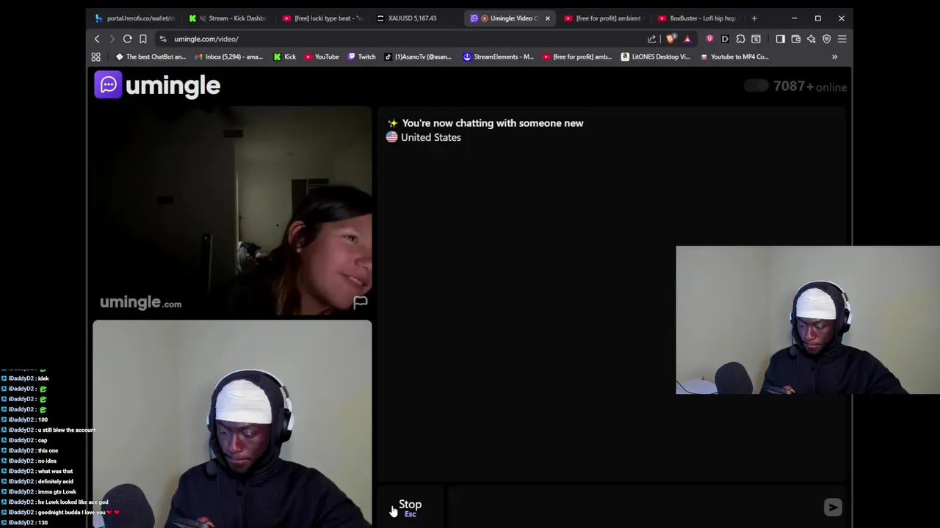Switch to the BoxBuster Lofi hip hop tab
Image resolution: width=940 pixels, height=528 pixels.
pyautogui.click(x=698, y=18)
